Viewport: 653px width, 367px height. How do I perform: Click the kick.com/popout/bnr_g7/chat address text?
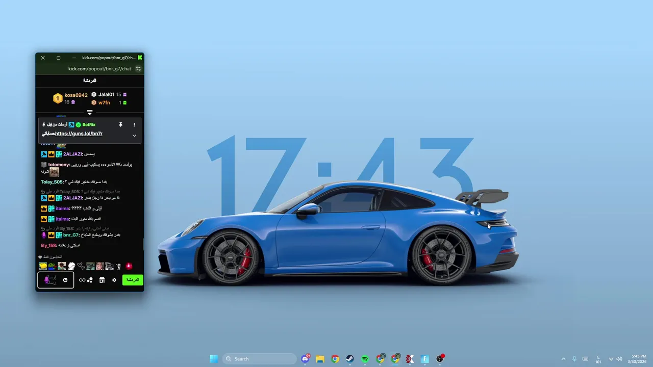point(99,69)
